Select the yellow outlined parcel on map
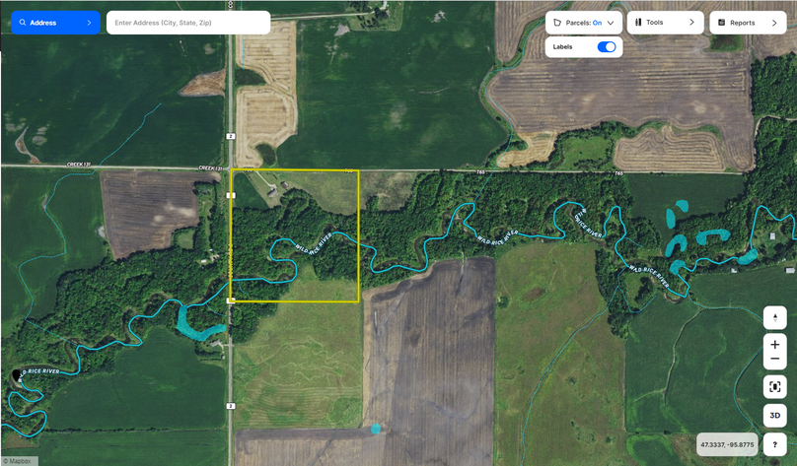 pos(295,236)
